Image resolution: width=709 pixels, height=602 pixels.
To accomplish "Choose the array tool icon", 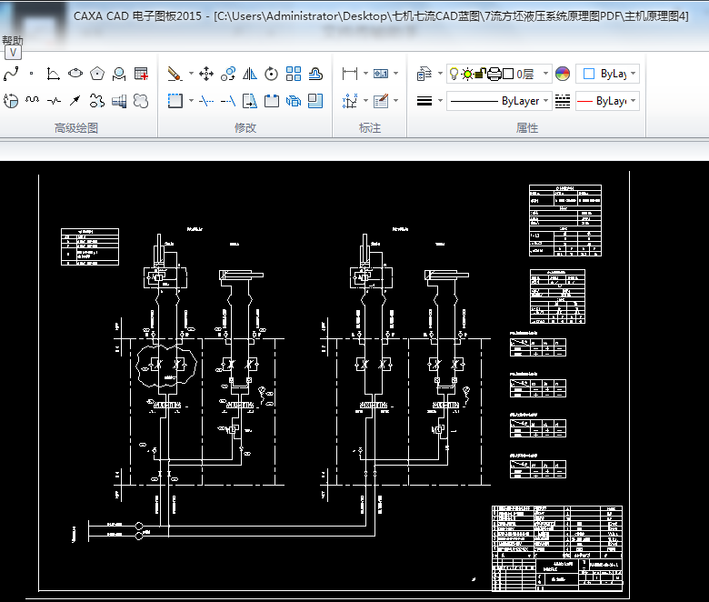I will pos(294,74).
